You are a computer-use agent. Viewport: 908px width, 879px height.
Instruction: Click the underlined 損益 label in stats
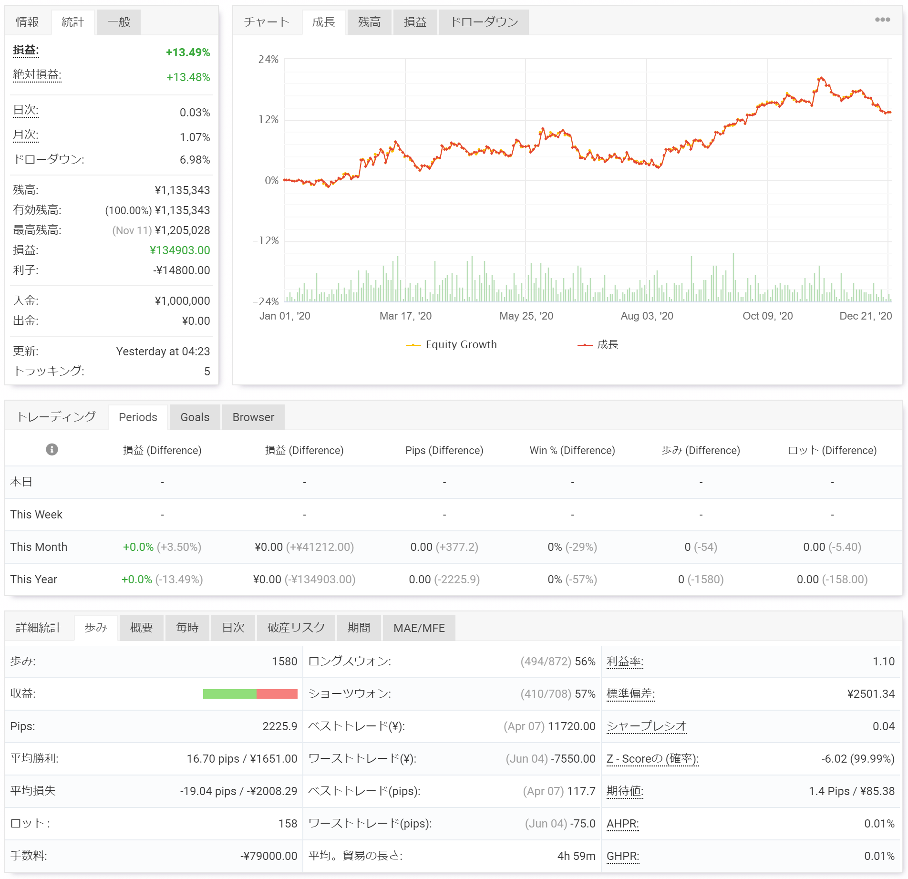click(x=26, y=50)
